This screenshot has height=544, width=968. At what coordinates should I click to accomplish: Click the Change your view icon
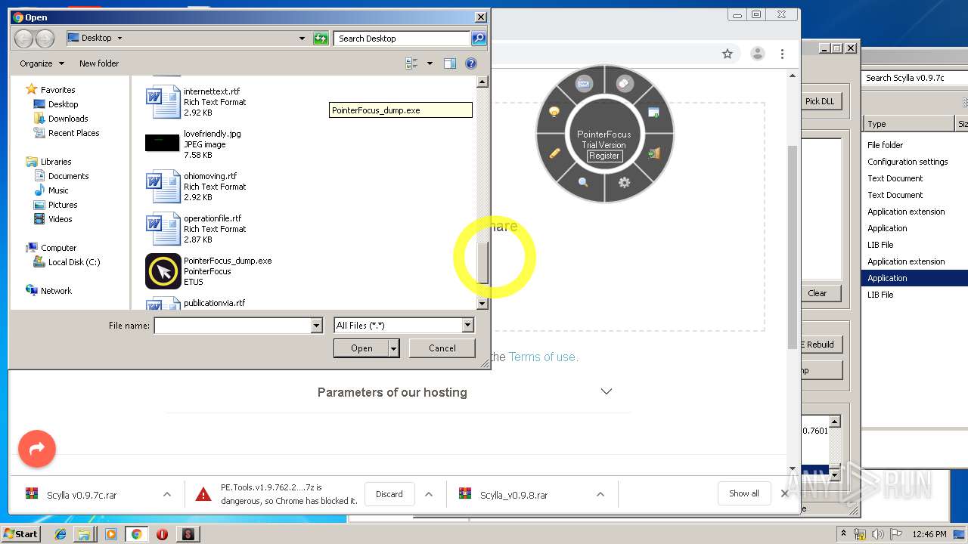pos(411,63)
